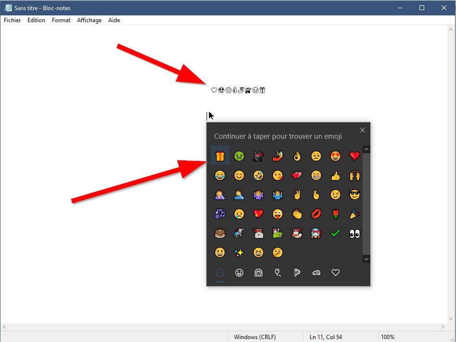Open the Aide menu
456x342 pixels.
click(114, 20)
